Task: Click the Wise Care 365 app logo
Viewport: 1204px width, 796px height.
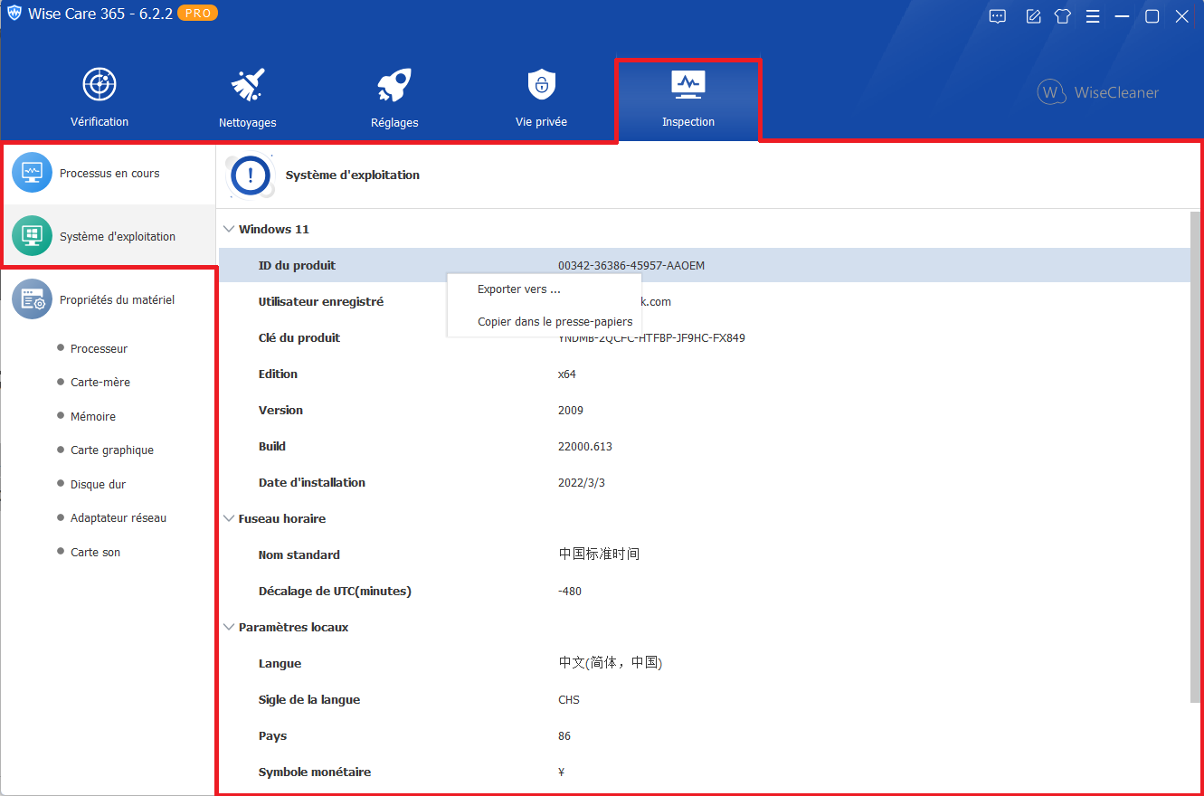Action: [x=14, y=14]
